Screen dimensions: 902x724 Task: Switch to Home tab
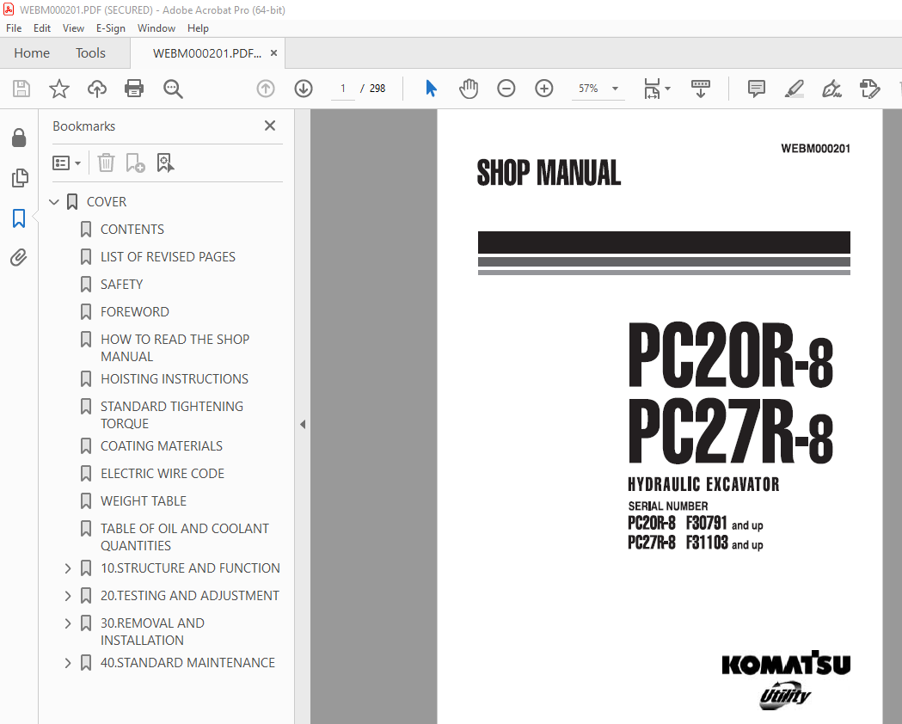(x=32, y=53)
